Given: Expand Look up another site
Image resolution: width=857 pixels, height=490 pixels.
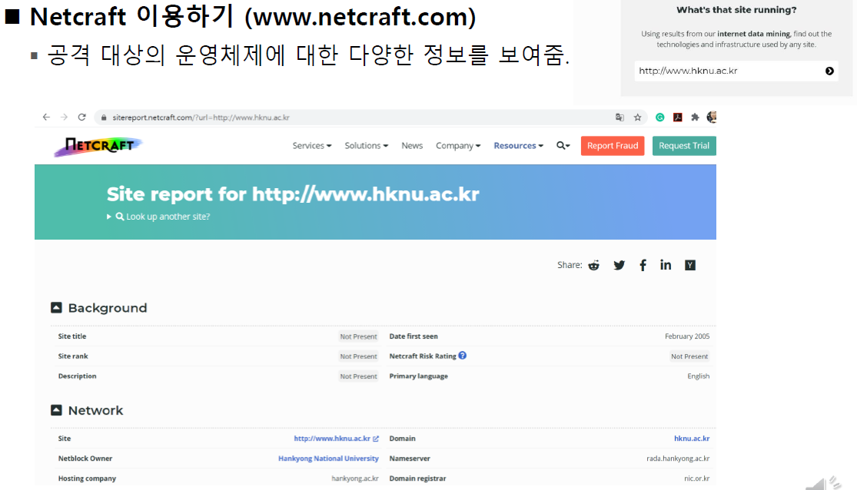Looking at the screenshot, I should click(x=158, y=217).
